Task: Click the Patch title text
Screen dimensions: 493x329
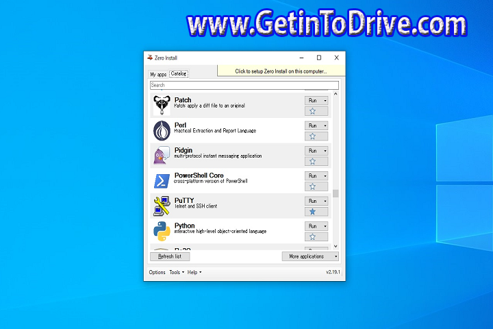Action: pos(183,100)
